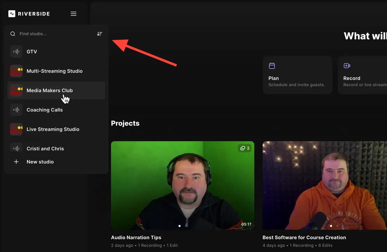Image resolution: width=387 pixels, height=252 pixels.
Task: Click the camera icon on Record card
Action: tap(347, 66)
